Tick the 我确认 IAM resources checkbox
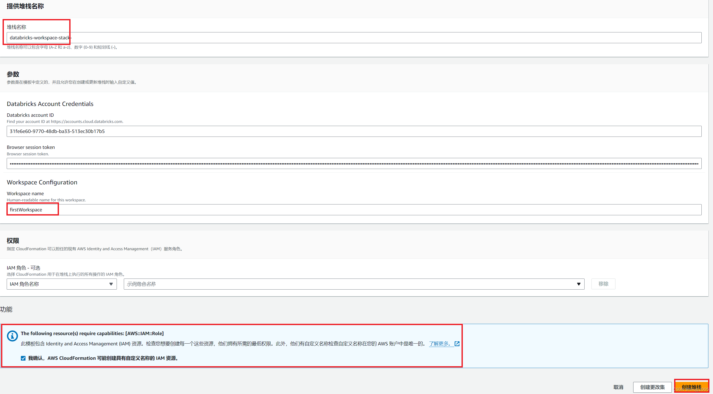 click(23, 358)
